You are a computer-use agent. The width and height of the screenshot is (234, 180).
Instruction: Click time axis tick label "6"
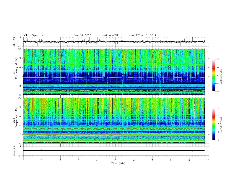click(134, 160)
